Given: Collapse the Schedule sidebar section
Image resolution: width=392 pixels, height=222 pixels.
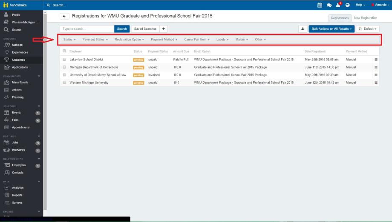Looking at the screenshot, I should [39, 106].
